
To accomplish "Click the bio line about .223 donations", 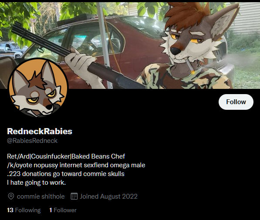I will point(66,174).
